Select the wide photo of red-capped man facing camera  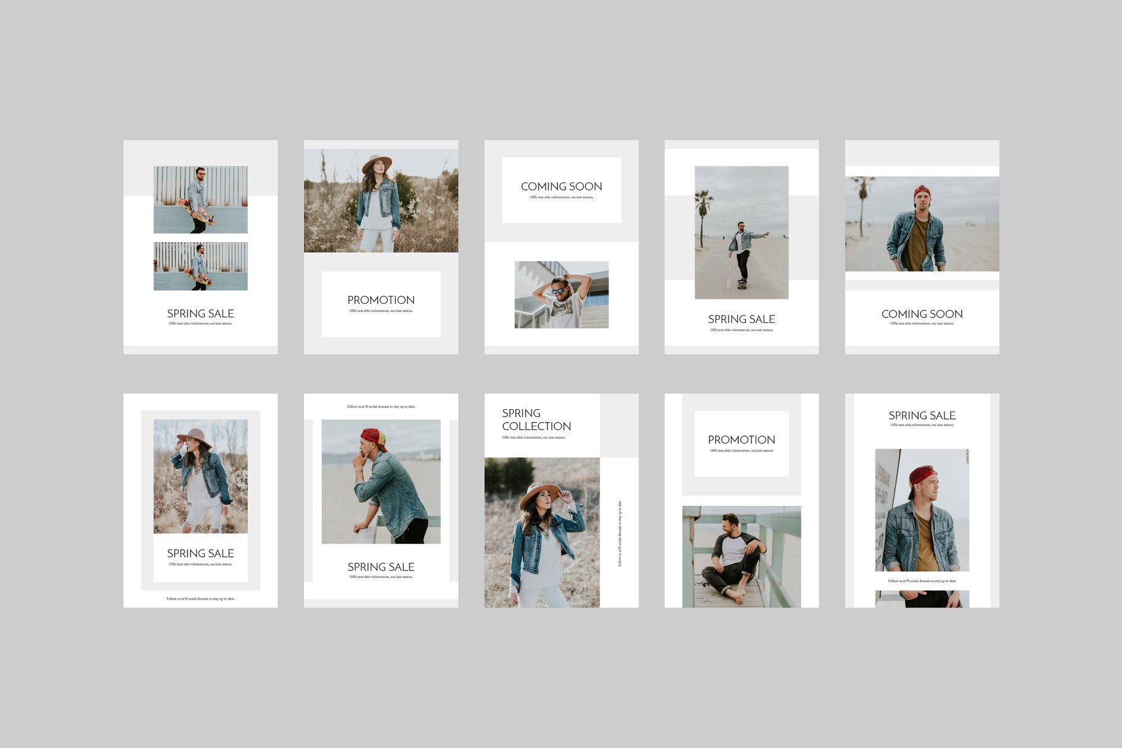[922, 224]
